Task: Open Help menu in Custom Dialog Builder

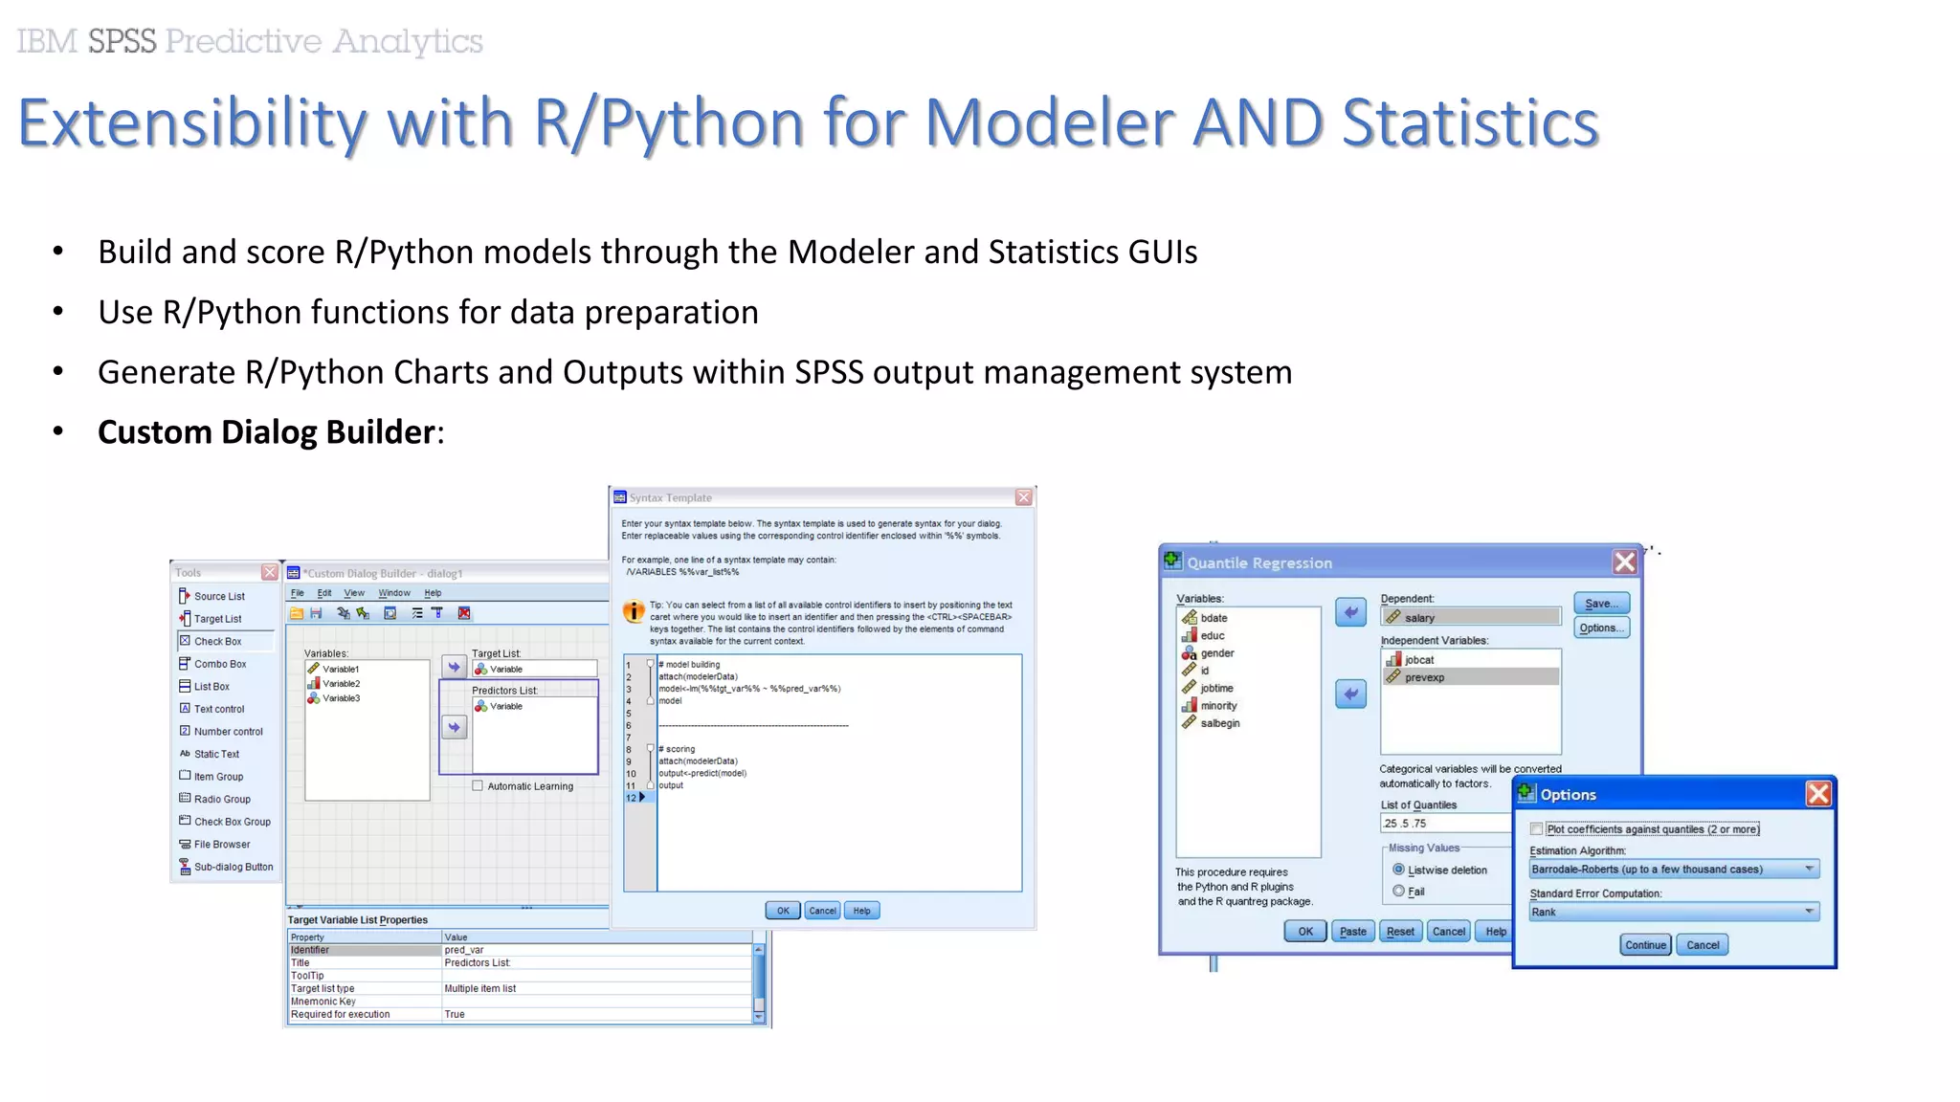Action: pos(433,593)
